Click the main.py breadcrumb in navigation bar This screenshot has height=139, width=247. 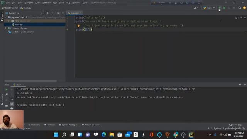pos(26,8)
